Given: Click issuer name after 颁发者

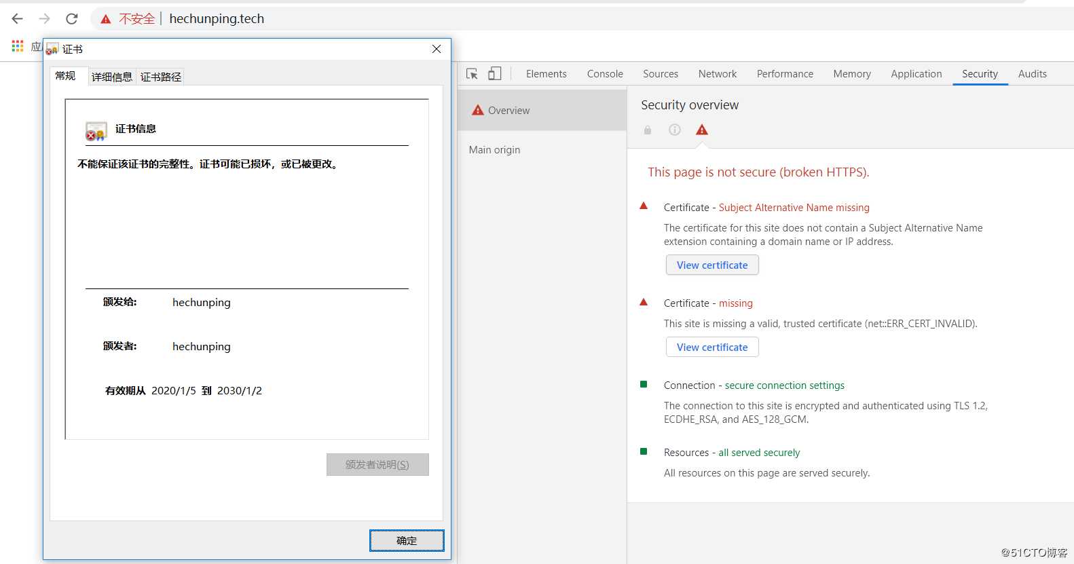Looking at the screenshot, I should pyautogui.click(x=202, y=346).
